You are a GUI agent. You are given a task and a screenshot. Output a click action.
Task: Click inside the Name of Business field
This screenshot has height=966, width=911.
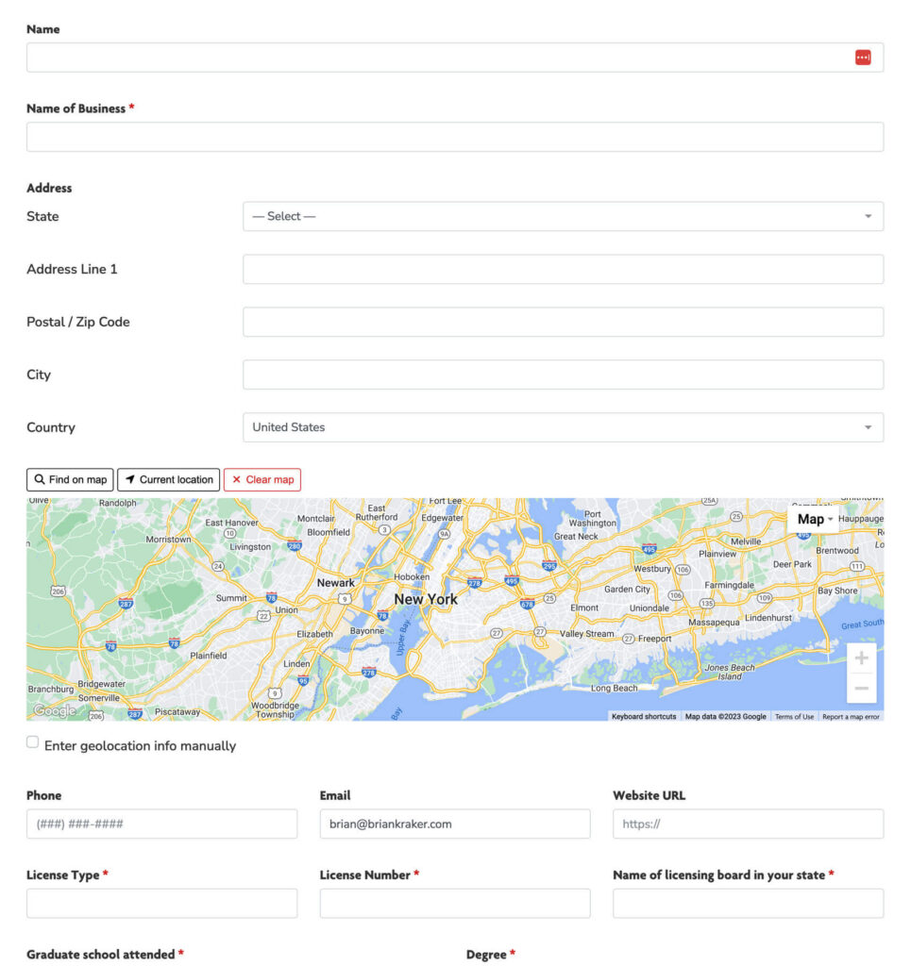[455, 136]
